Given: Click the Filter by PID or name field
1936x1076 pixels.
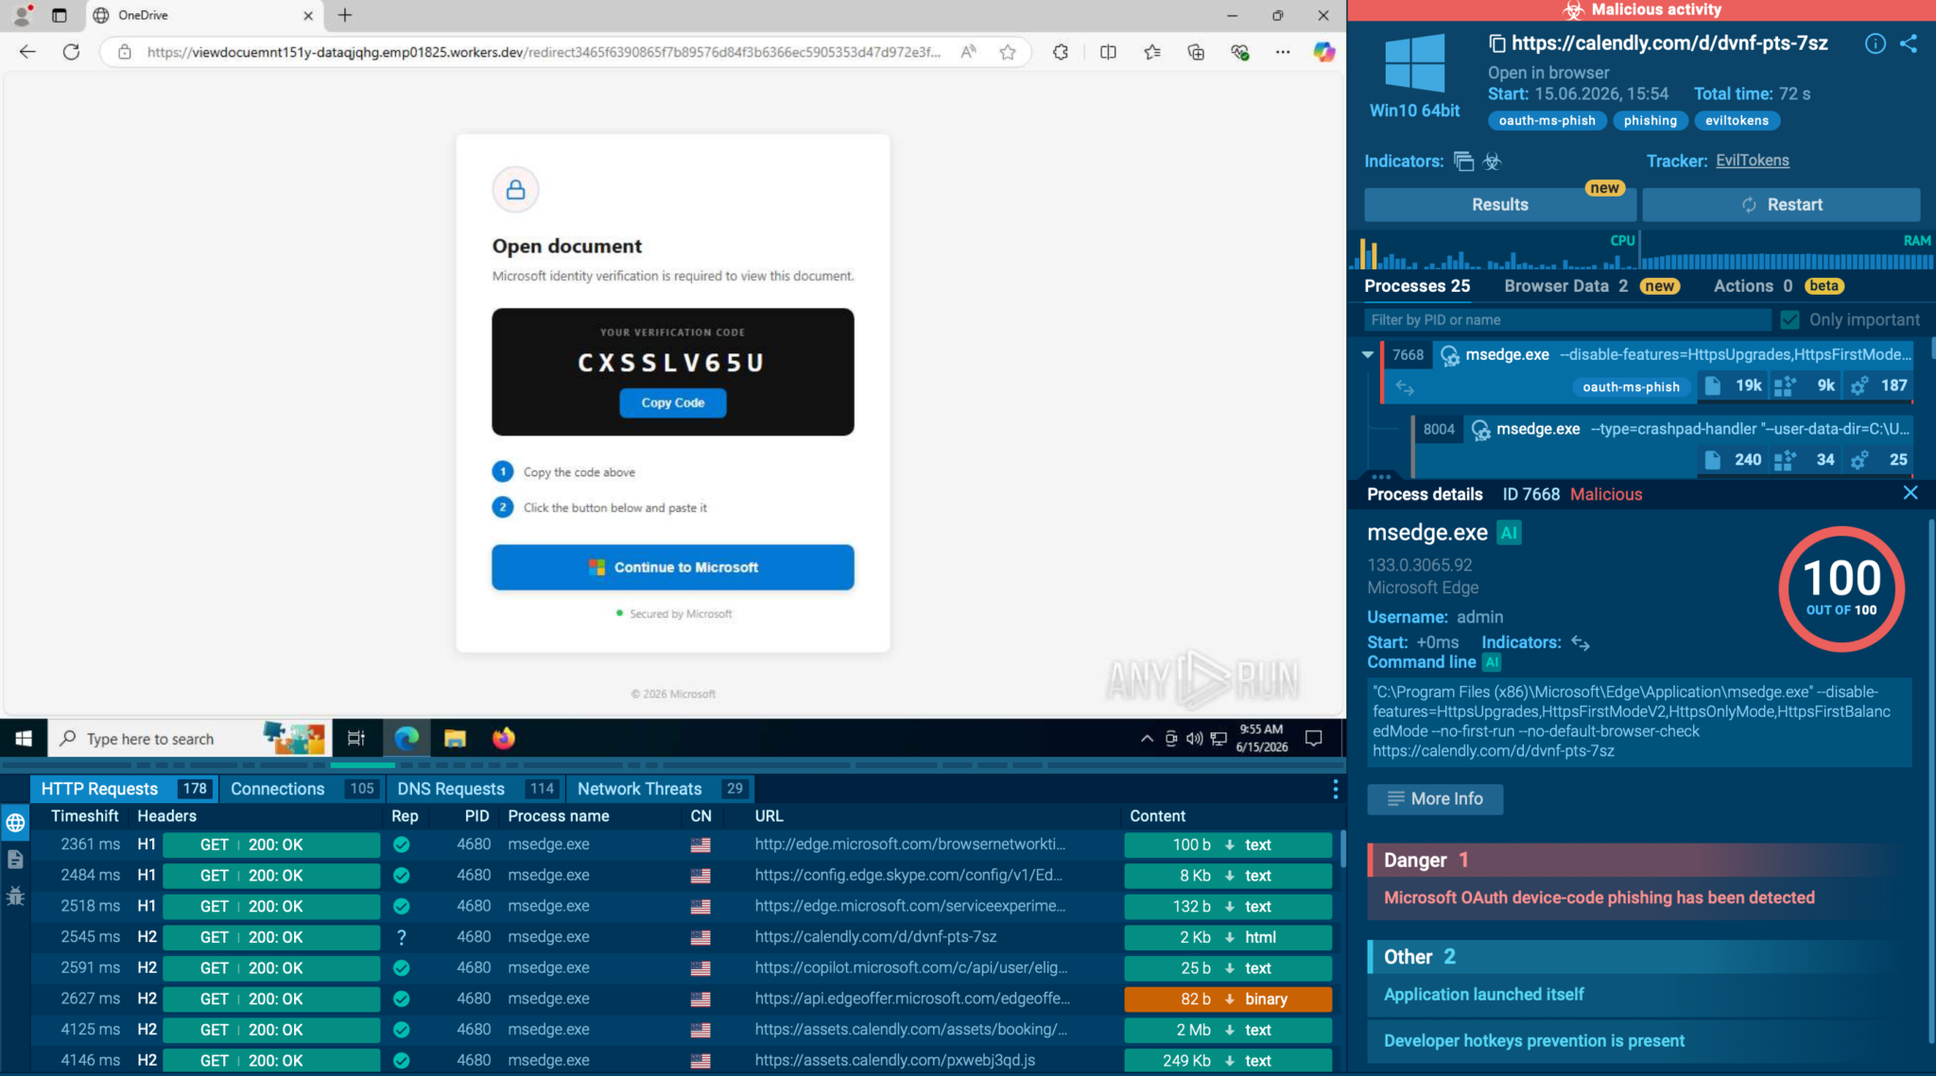Looking at the screenshot, I should click(1569, 320).
